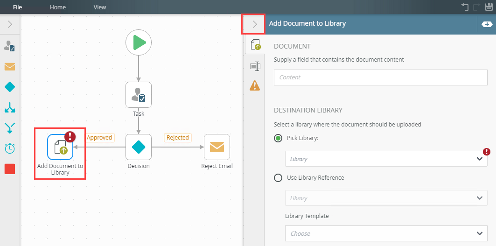The width and height of the screenshot is (496, 246).
Task: Select the Email step icon in toolbox
Action: (10, 66)
